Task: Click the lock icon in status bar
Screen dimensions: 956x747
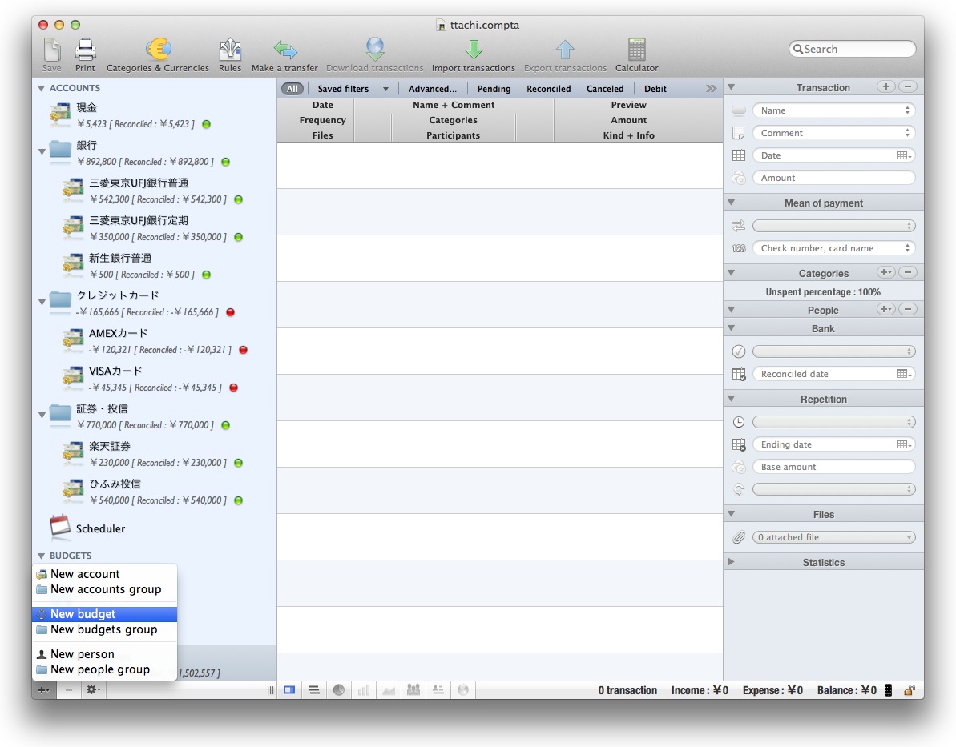Action: (x=910, y=690)
